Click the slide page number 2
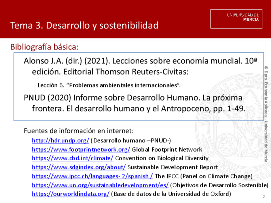 pos(264,197)
